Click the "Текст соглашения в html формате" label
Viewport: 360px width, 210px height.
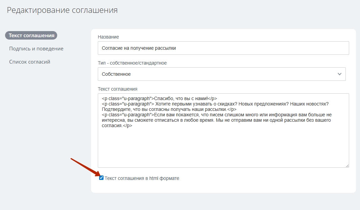(x=142, y=178)
